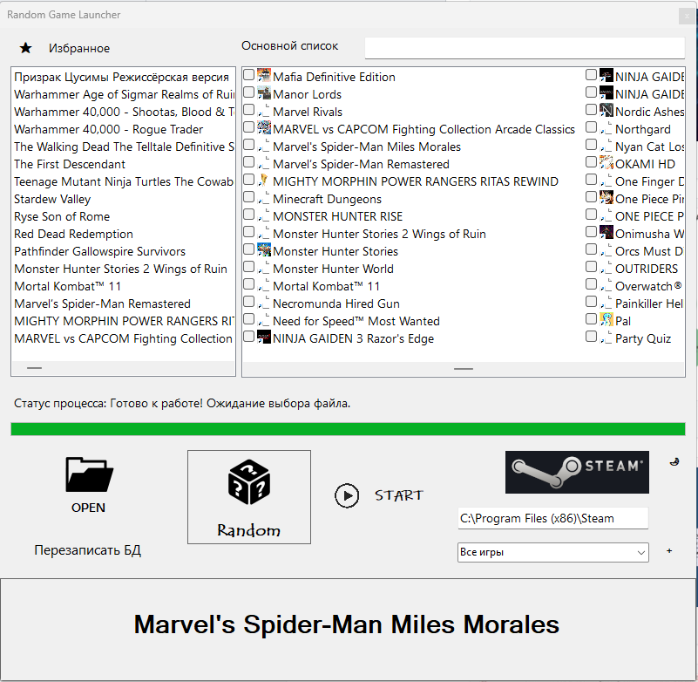Select Mortal Kombat 11 in favorites list
Image resolution: width=698 pixels, height=682 pixels.
point(67,286)
